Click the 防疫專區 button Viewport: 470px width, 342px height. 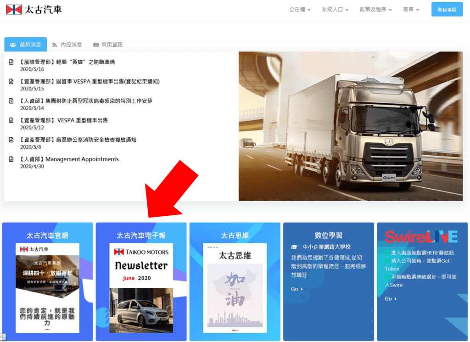pyautogui.click(x=447, y=10)
